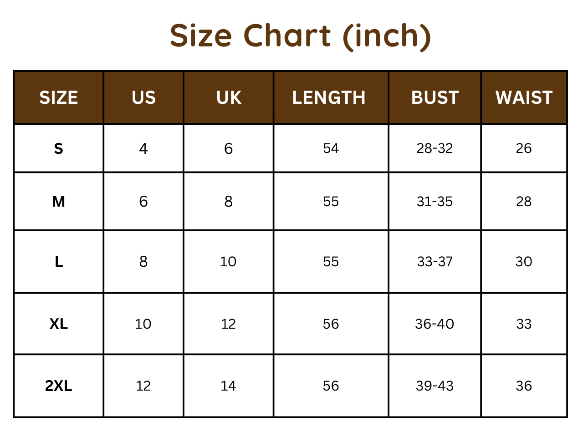
Task: Click the US column header
Action: click(x=143, y=98)
